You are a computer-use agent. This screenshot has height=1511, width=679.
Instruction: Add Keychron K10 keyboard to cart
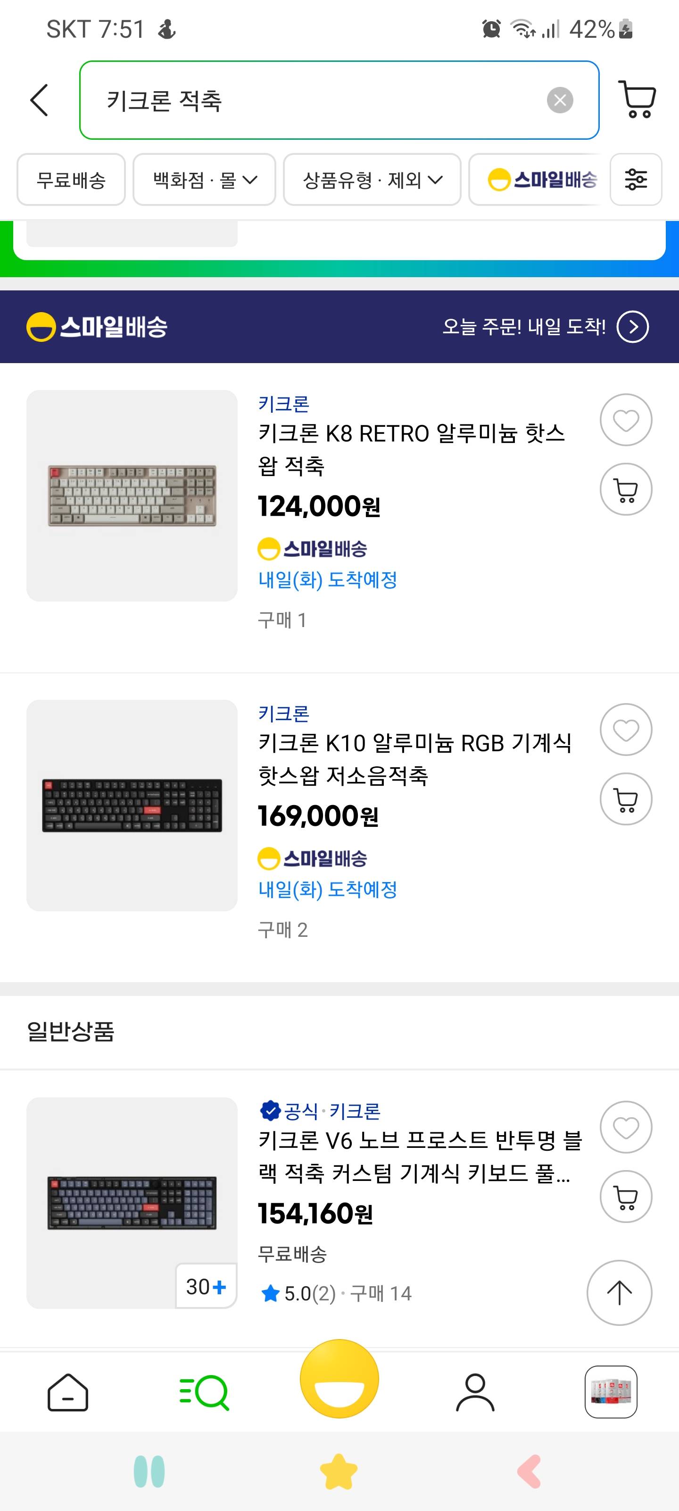626,799
